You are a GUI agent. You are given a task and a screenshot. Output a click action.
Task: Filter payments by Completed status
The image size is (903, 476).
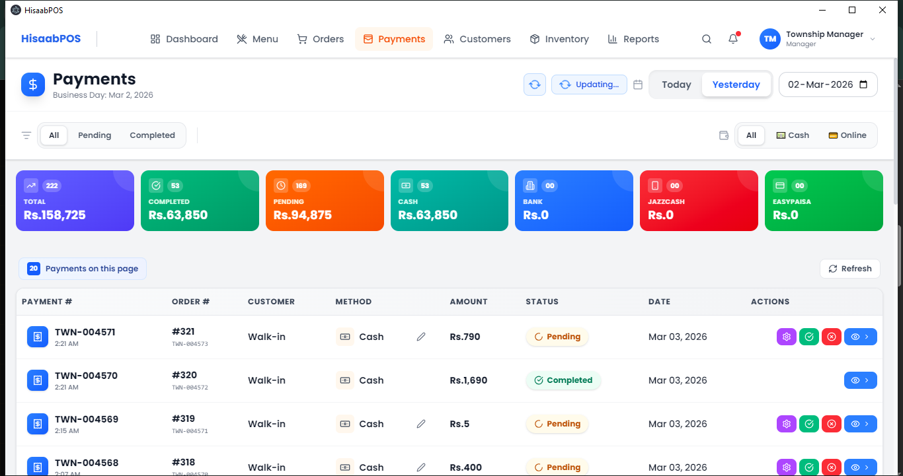coord(152,135)
